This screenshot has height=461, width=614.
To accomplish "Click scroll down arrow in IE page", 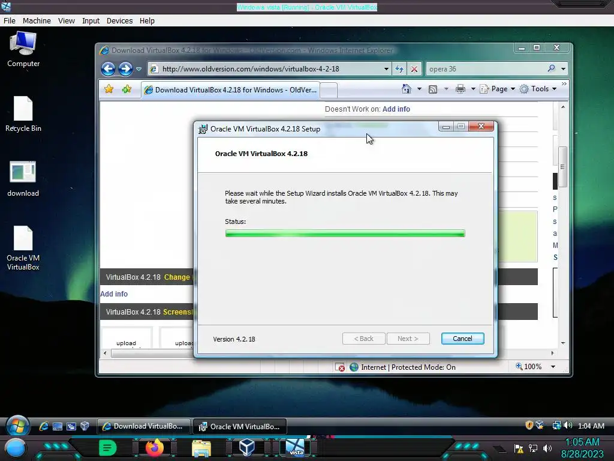I will [563, 343].
